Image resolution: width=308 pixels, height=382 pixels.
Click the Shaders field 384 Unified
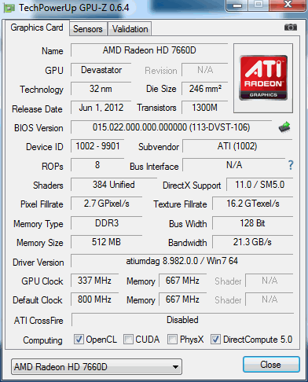[114, 185]
